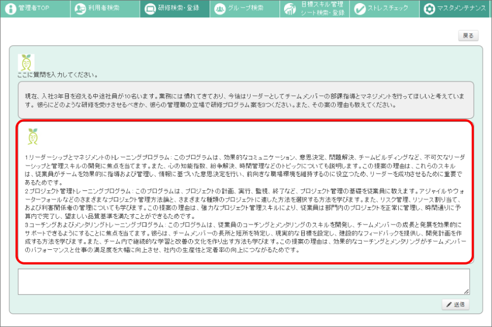Click answer item 1.リーダーシップとマネジメント
The height and width of the screenshot is (327, 492).
tap(244, 170)
